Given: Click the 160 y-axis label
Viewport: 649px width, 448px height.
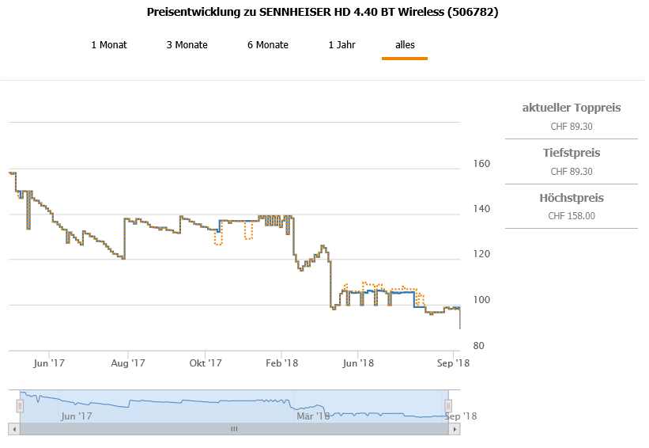Looking at the screenshot, I should [481, 164].
